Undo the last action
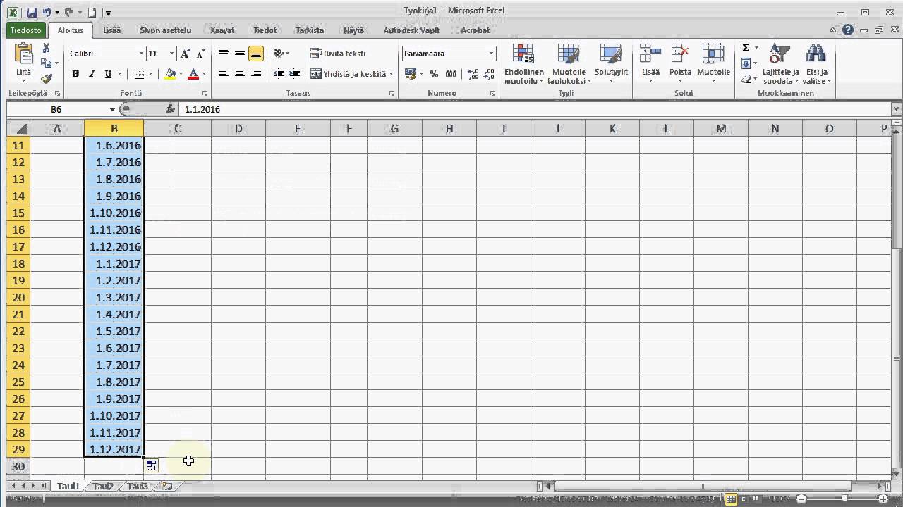The width and height of the screenshot is (903, 507). click(47, 13)
